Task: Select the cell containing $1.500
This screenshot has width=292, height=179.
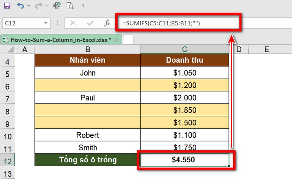Action: tap(185, 122)
